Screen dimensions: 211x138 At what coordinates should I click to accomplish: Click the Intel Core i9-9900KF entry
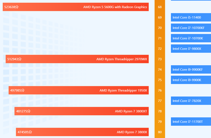pos(191,69)
